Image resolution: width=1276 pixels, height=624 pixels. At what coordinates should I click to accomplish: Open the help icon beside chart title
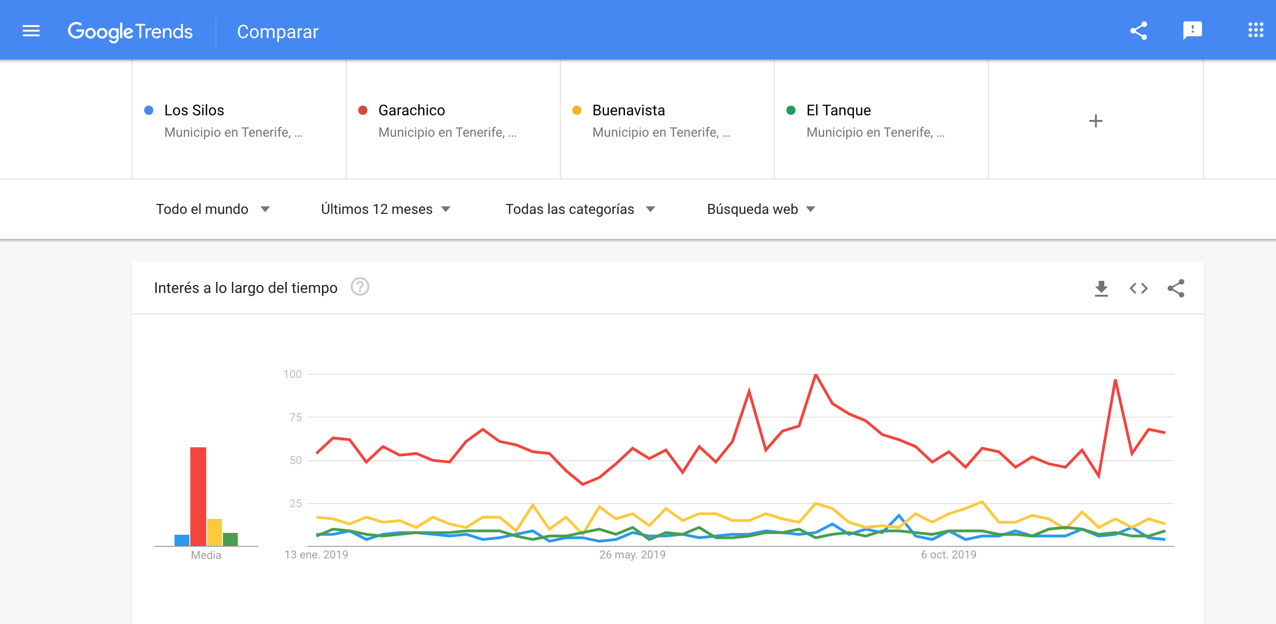360,287
